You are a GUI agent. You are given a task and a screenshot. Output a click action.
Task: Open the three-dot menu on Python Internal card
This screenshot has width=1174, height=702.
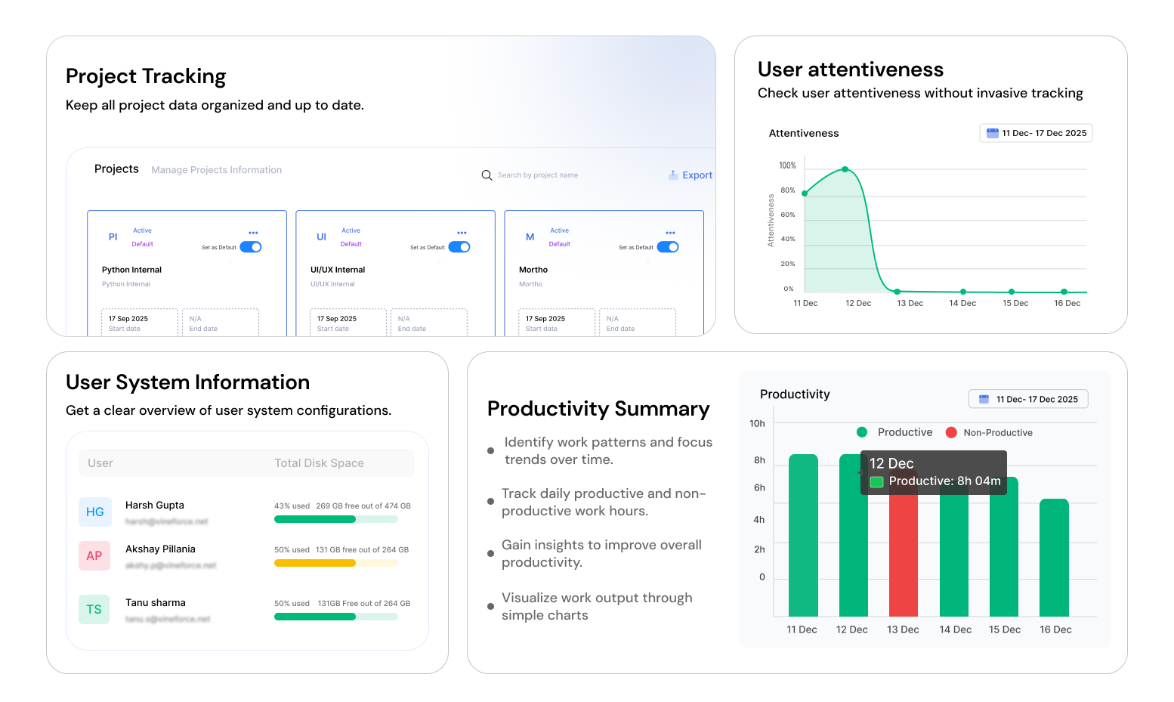point(253,233)
